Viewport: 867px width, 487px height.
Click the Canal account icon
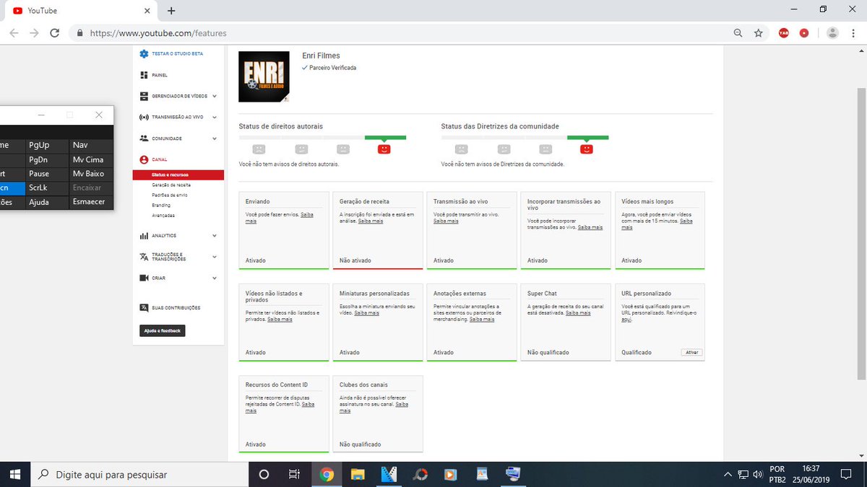144,159
